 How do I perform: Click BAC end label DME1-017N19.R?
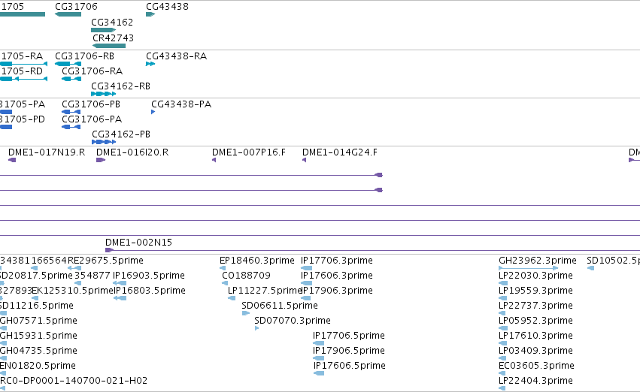tap(47, 152)
